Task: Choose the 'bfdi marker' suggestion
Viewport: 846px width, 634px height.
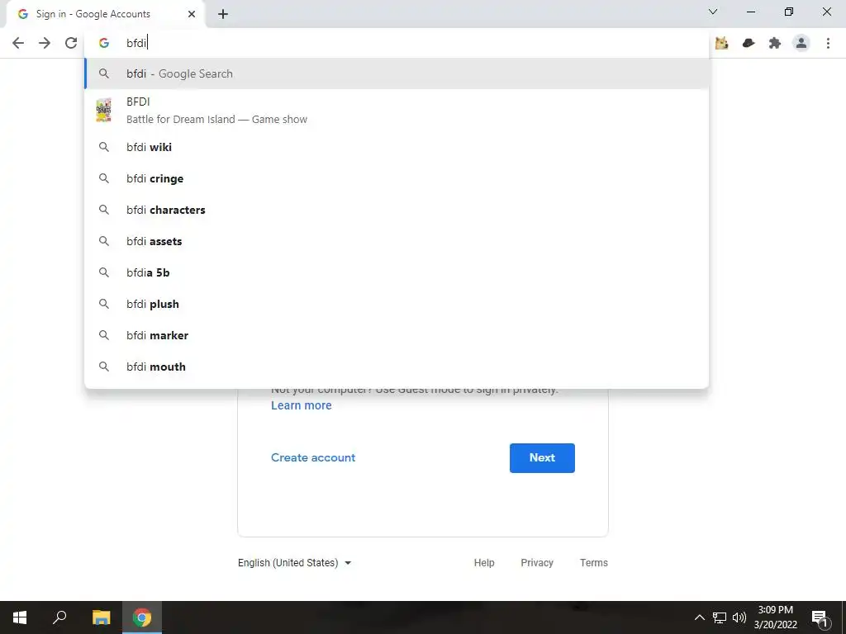Action: coord(397,335)
